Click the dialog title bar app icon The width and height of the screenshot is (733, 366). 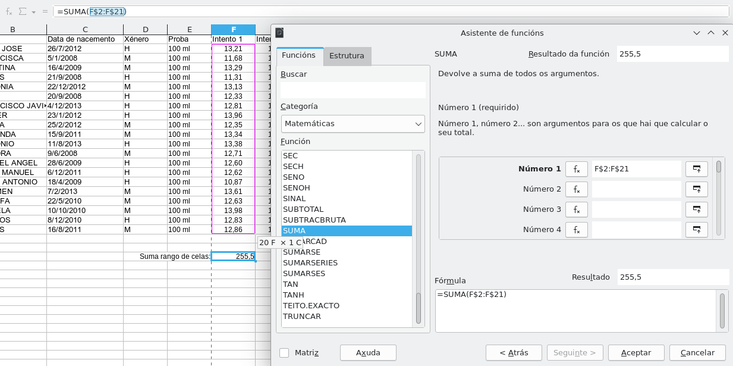[x=280, y=33]
